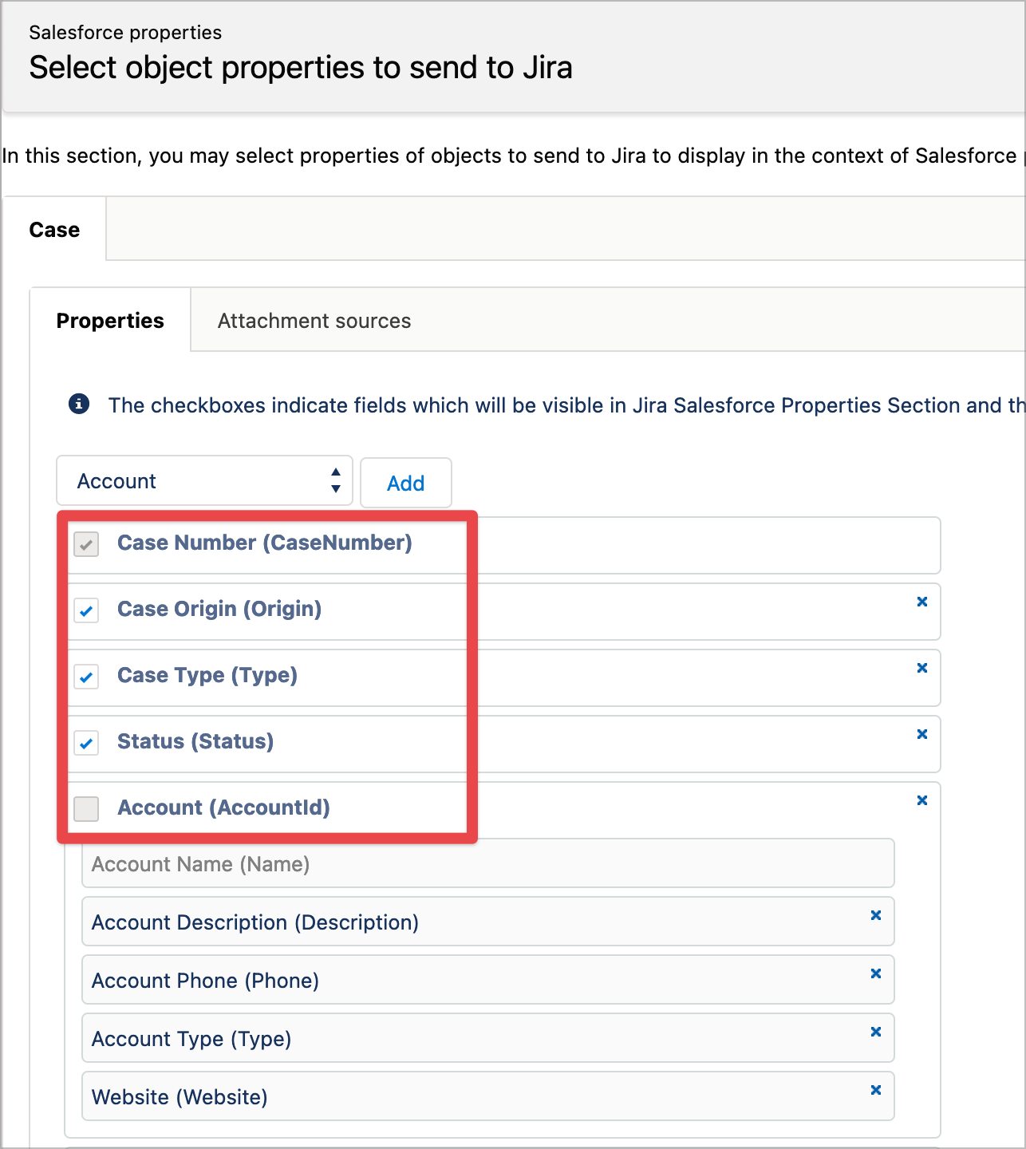This screenshot has height=1149, width=1026.
Task: Click the Add button
Action: point(405,483)
